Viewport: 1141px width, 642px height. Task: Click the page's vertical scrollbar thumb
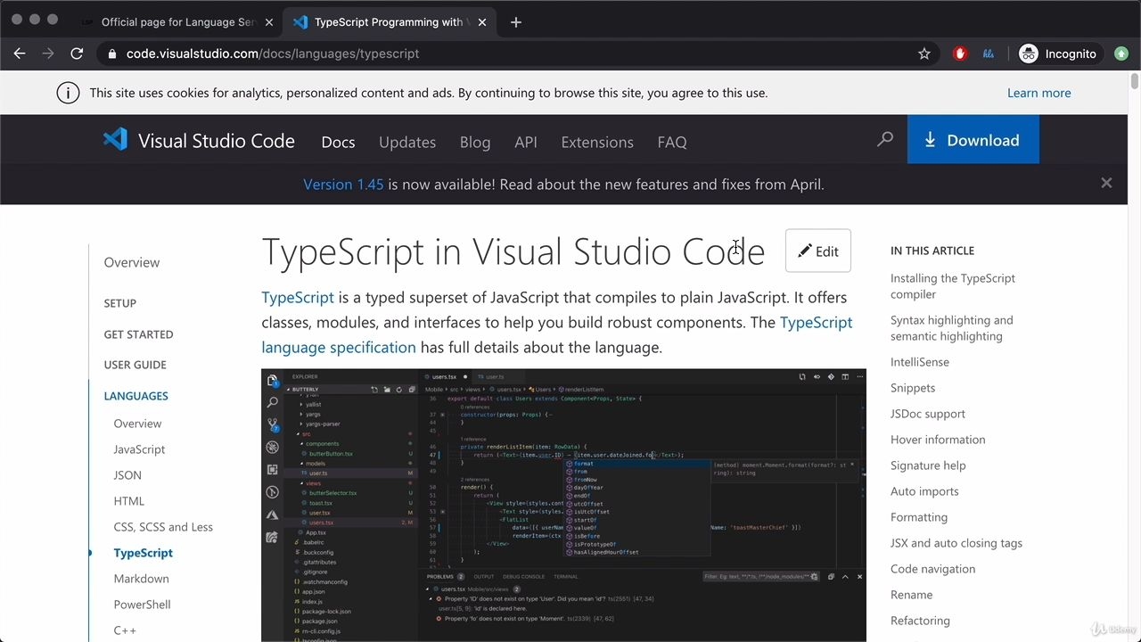click(x=1134, y=82)
